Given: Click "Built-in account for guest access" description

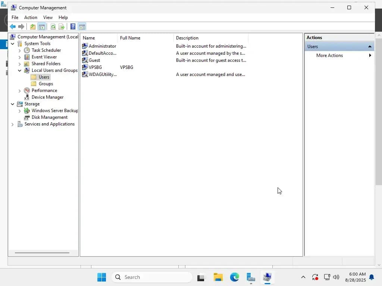Looking at the screenshot, I should point(211,60).
